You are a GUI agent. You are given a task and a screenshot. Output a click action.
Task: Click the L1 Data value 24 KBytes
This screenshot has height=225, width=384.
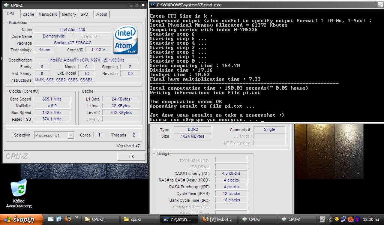click(x=121, y=99)
